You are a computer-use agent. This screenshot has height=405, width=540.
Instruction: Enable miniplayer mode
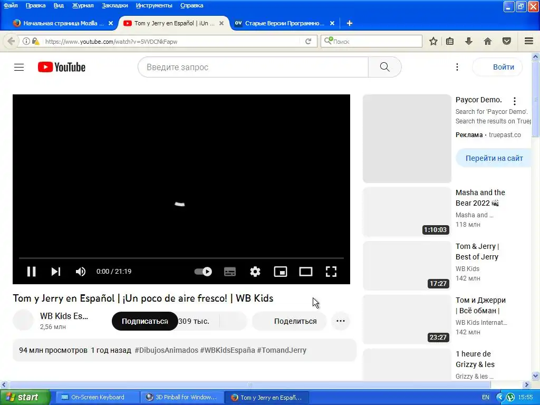click(x=281, y=272)
